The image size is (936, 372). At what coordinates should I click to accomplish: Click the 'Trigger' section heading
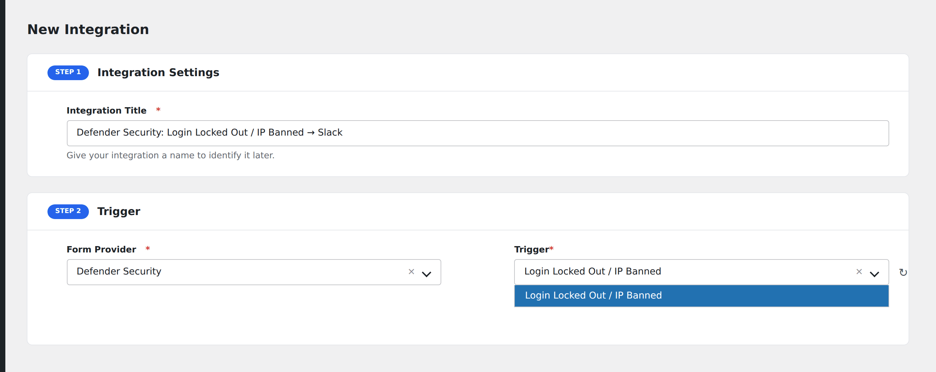tap(118, 212)
